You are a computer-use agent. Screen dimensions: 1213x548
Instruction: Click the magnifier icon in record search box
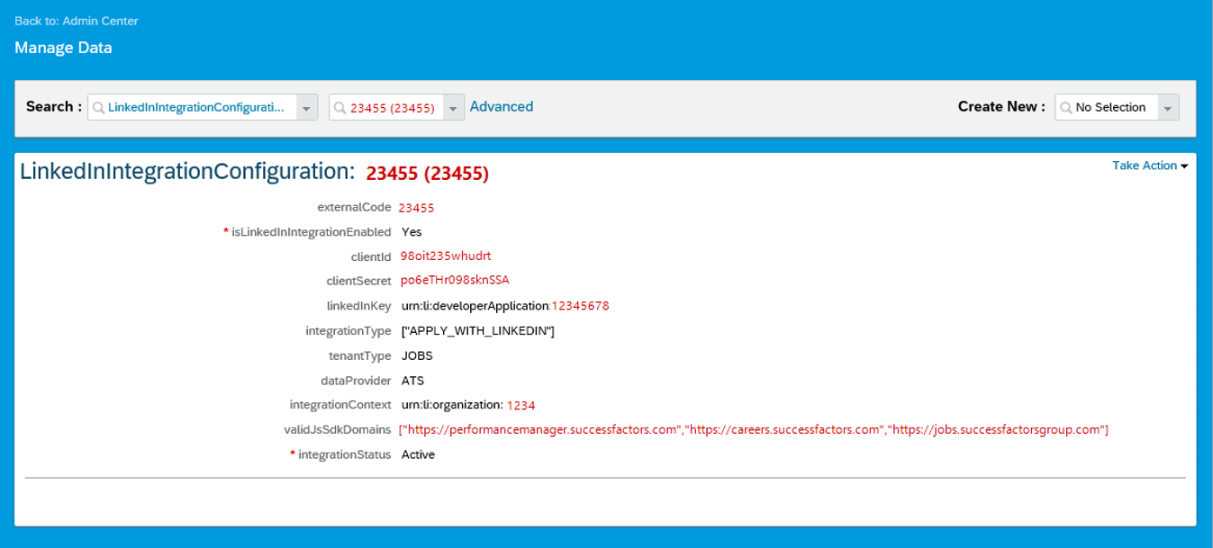coord(340,108)
